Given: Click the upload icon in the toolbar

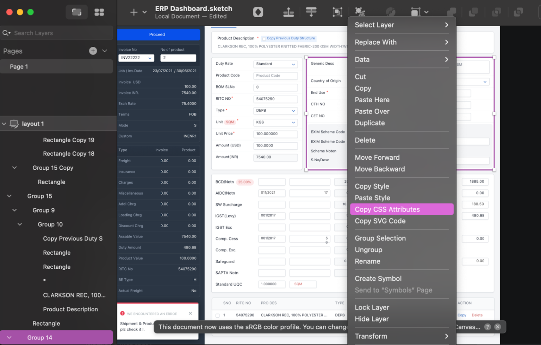Looking at the screenshot, I should tap(288, 12).
